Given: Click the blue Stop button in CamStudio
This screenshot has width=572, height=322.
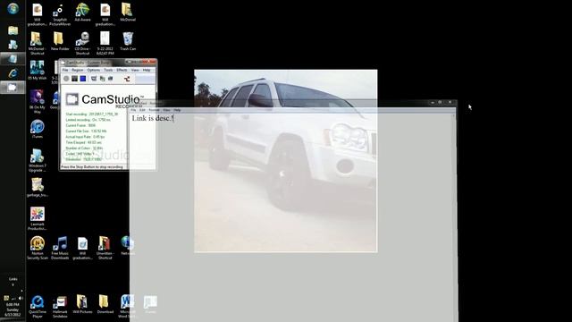Looking at the screenshot, I should point(83,79).
